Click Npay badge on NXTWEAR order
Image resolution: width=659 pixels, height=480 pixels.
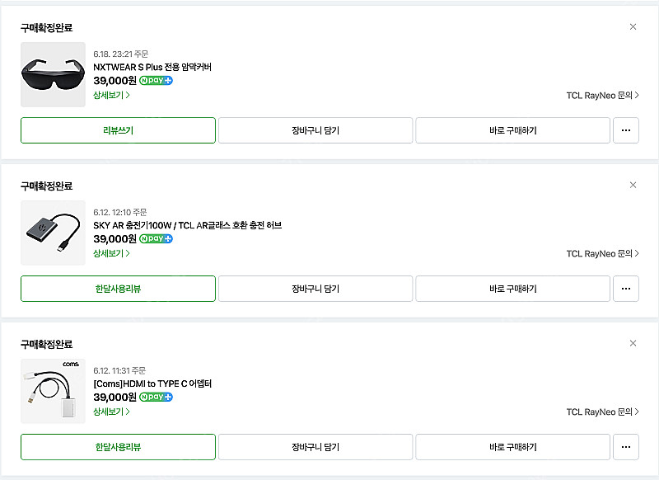[156, 80]
